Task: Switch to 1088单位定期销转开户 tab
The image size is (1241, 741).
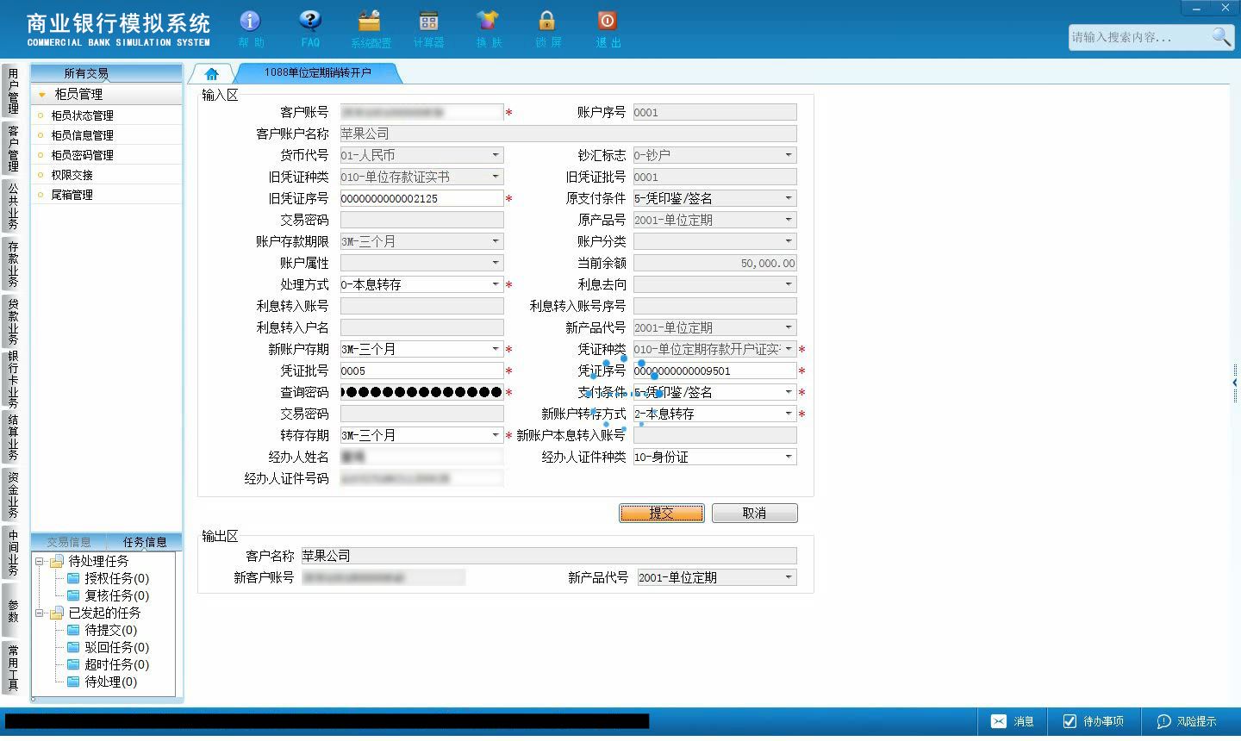Action: [x=318, y=73]
